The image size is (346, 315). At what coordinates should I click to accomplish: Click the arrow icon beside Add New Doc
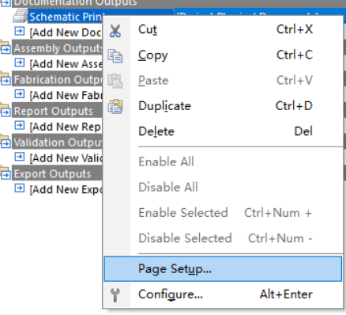[20, 32]
